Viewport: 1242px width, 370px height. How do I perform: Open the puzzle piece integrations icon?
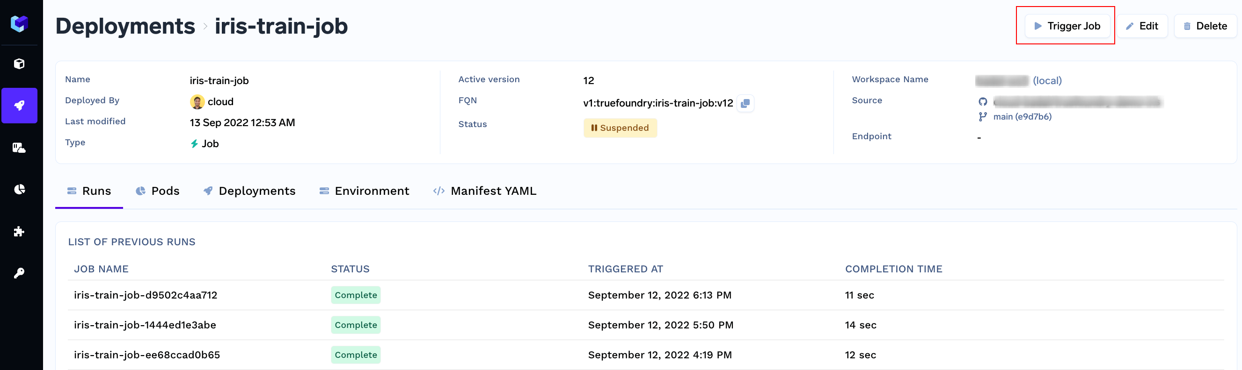pyautogui.click(x=19, y=231)
